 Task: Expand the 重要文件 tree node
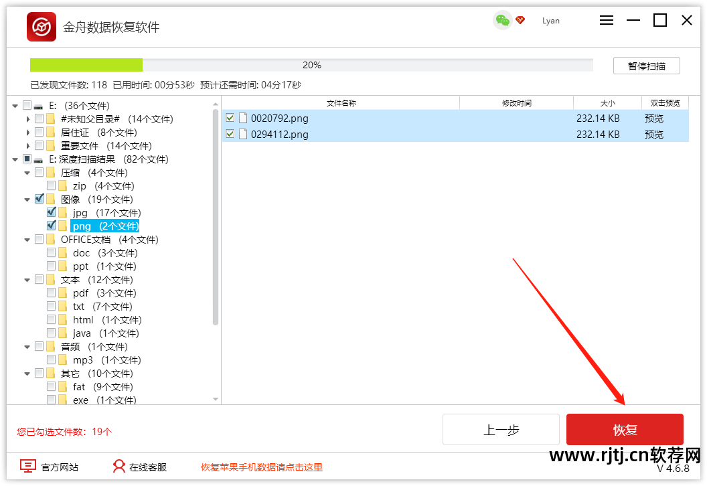[x=27, y=145]
